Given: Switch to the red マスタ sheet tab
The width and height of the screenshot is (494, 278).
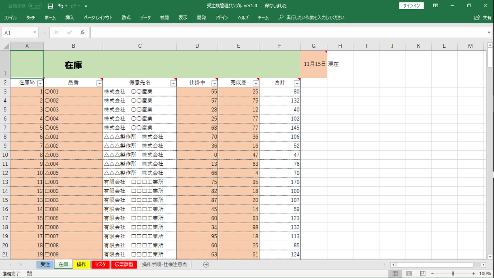Looking at the screenshot, I should pos(100,265).
